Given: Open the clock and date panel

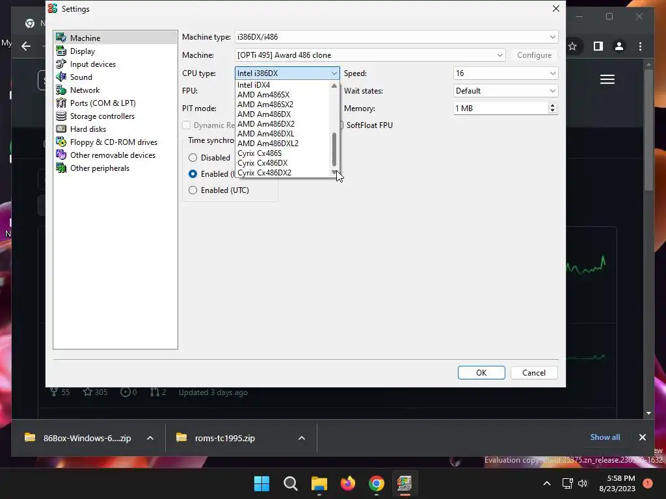Looking at the screenshot, I should click(x=617, y=483).
